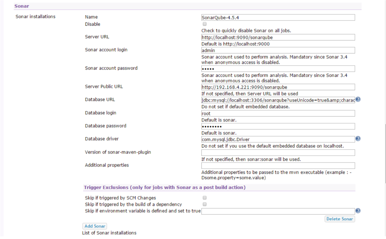Focus the Additional properties input field
The width and height of the screenshot is (386, 239).
[278, 166]
